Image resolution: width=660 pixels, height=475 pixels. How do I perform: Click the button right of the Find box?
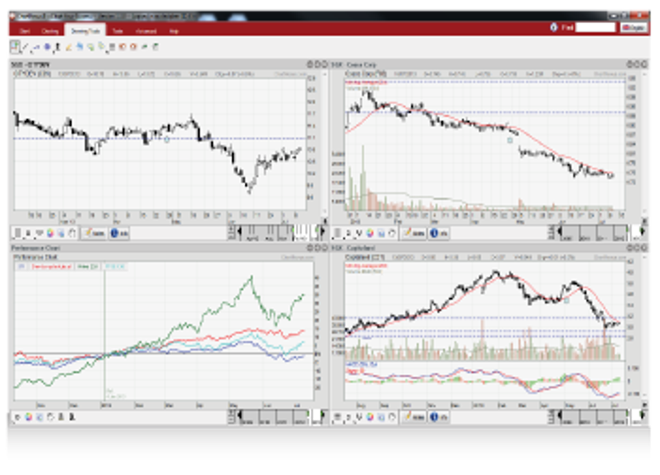(633, 27)
